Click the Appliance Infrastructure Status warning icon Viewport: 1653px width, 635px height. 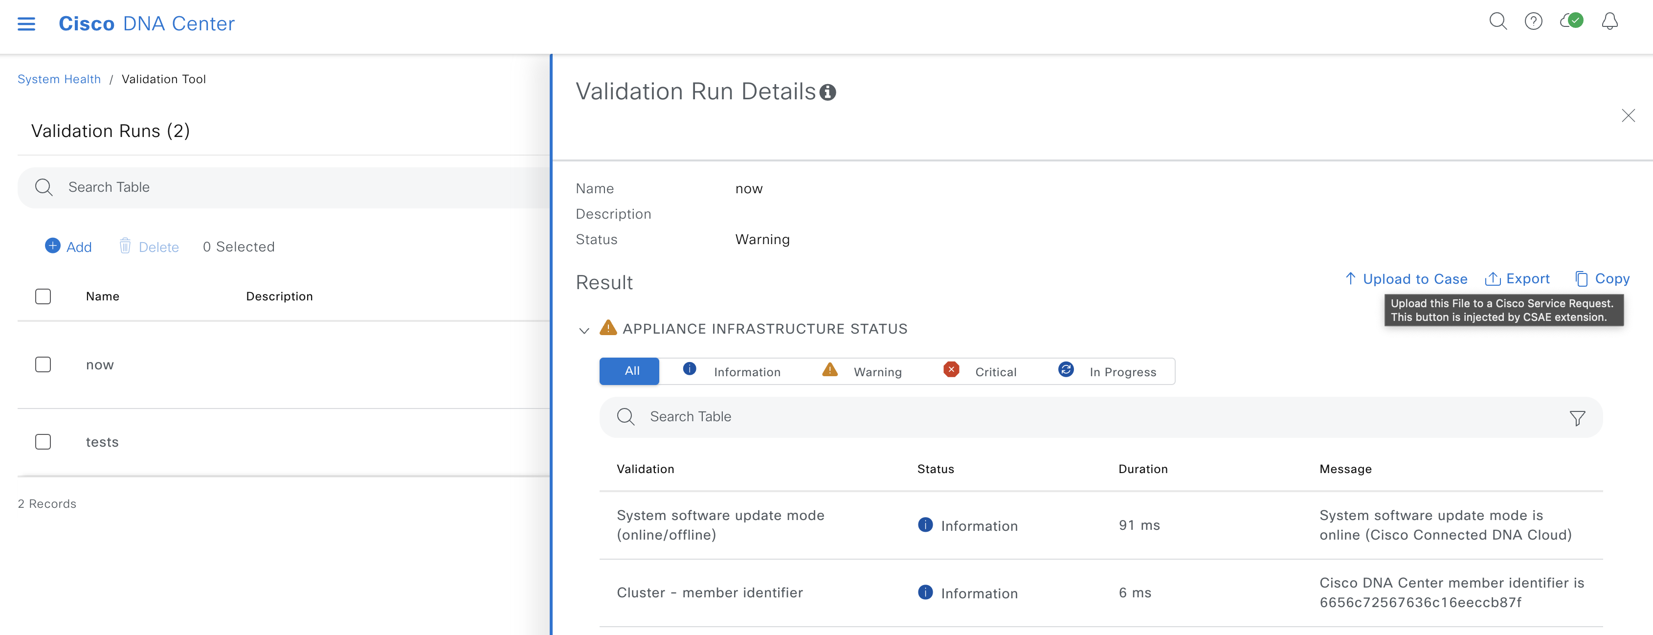608,328
